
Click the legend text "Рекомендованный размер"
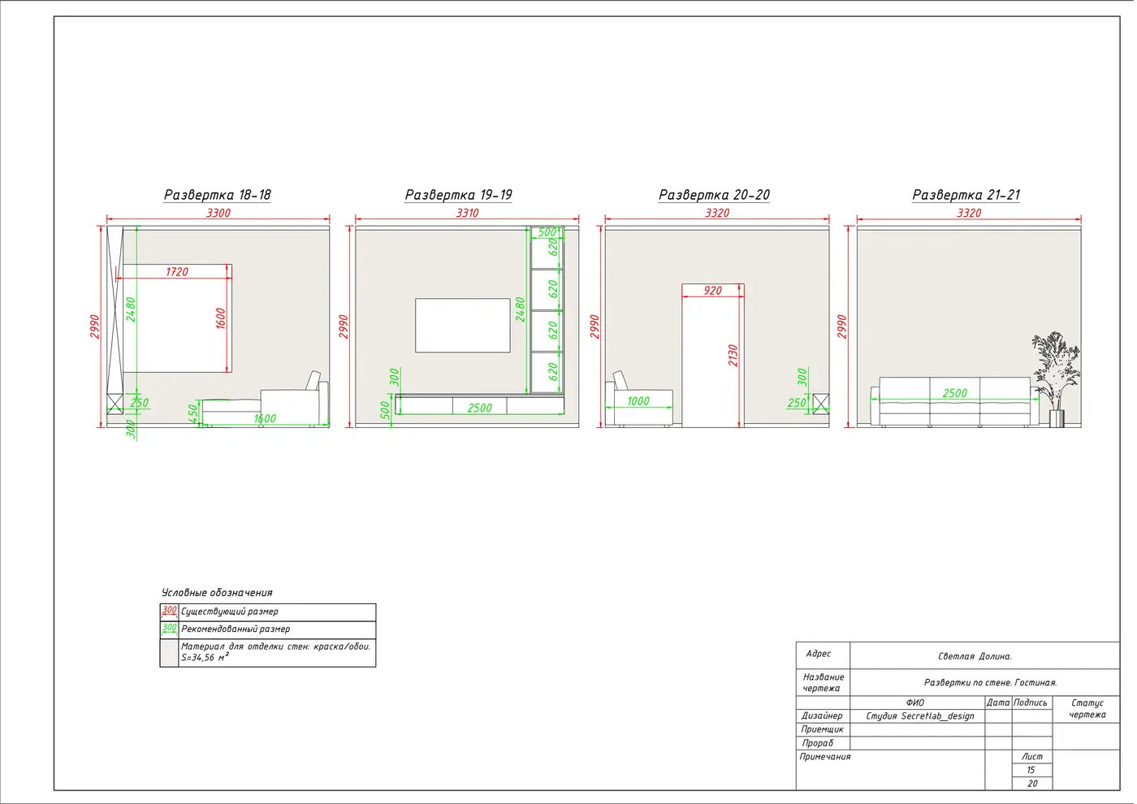tap(236, 629)
